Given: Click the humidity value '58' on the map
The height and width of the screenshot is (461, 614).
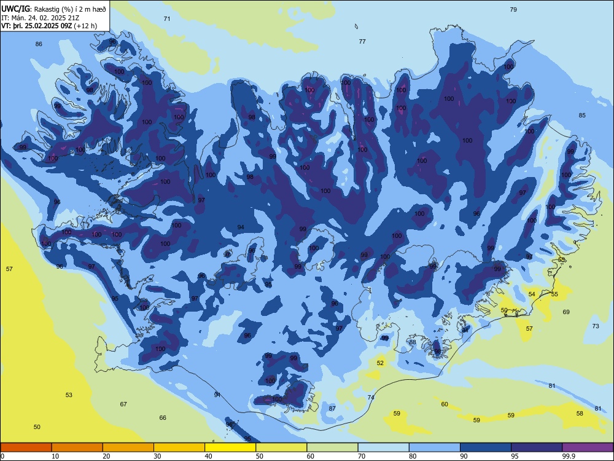Looking at the screenshot, I should point(580,413).
